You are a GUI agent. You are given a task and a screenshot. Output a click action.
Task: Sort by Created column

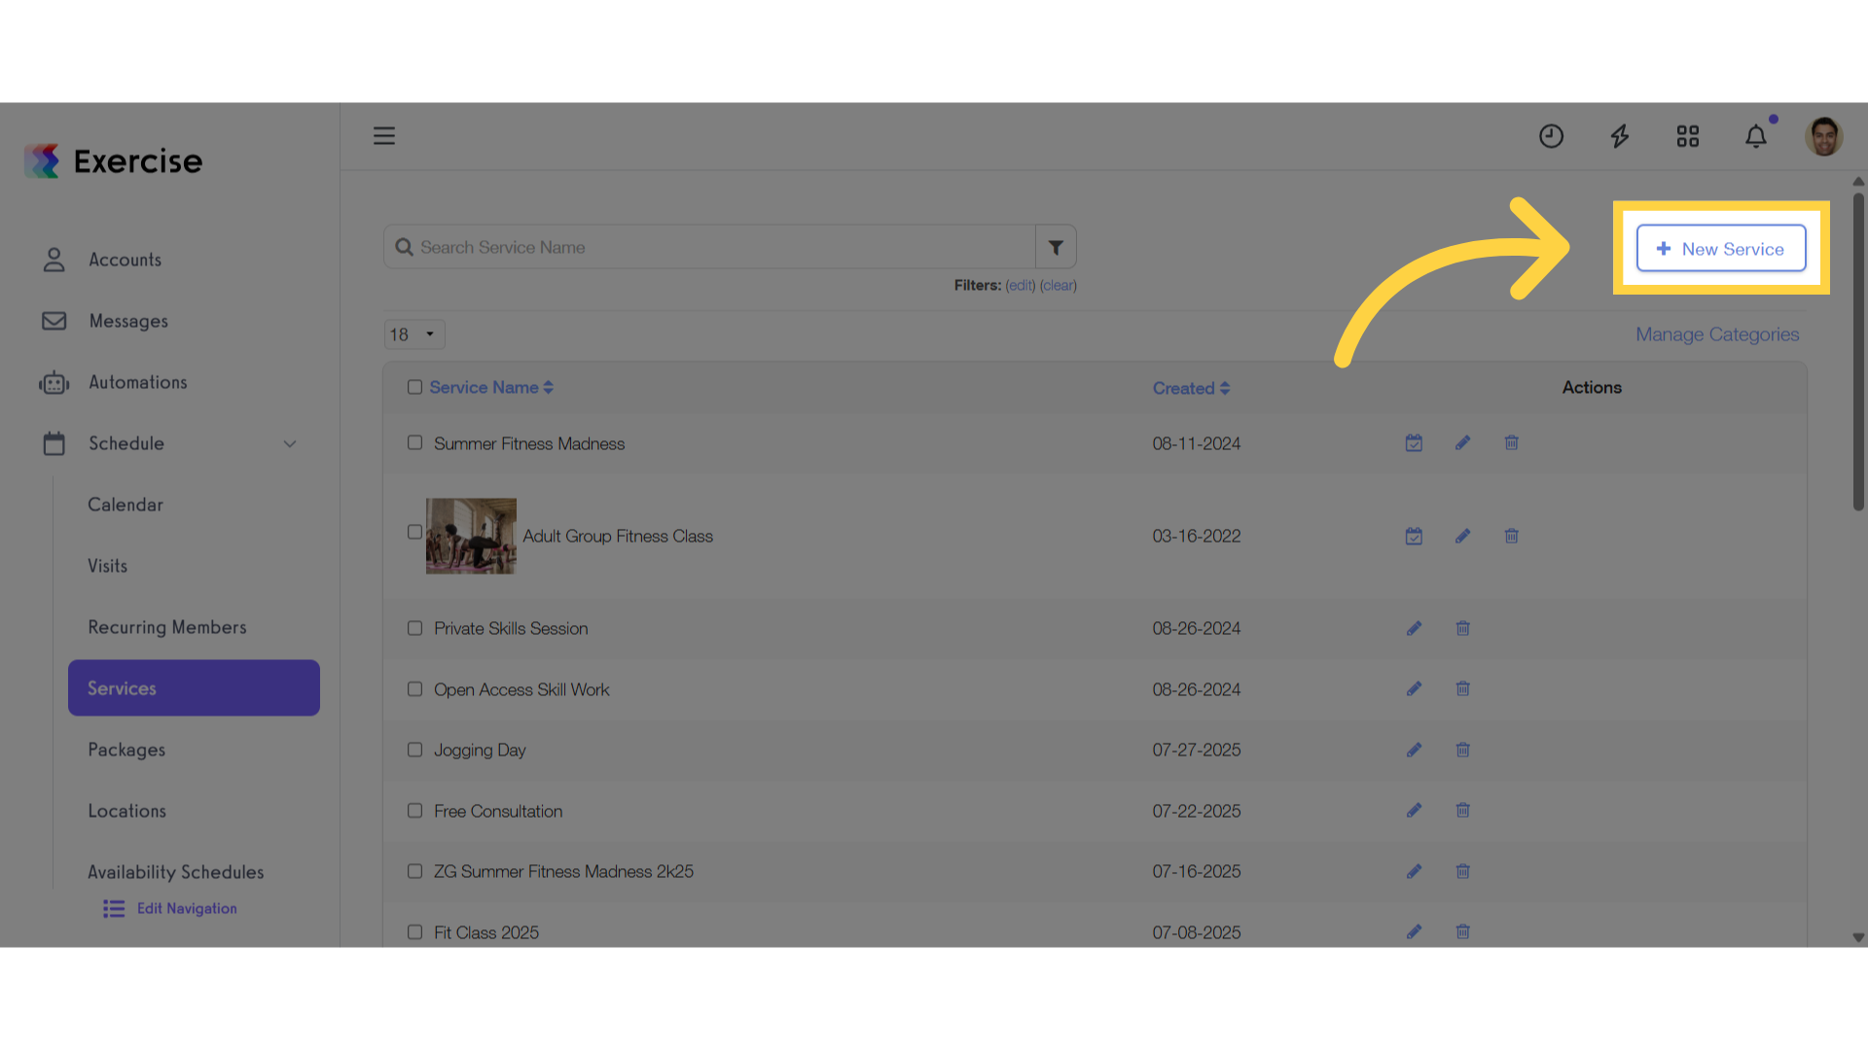[x=1191, y=388]
